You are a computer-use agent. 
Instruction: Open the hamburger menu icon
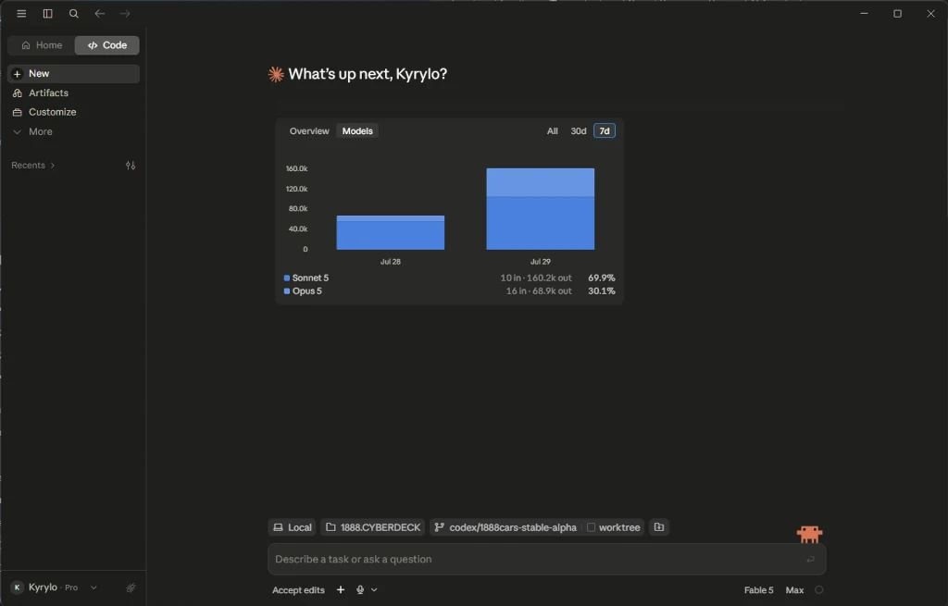pyautogui.click(x=21, y=13)
